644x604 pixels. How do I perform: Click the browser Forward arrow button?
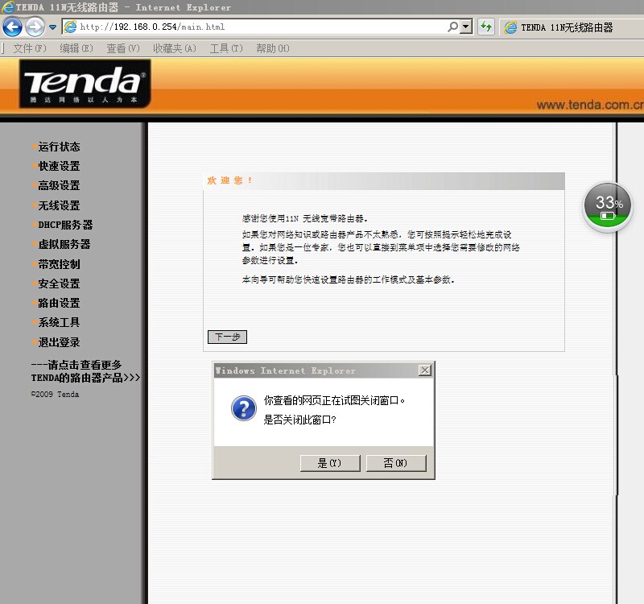click(x=35, y=27)
